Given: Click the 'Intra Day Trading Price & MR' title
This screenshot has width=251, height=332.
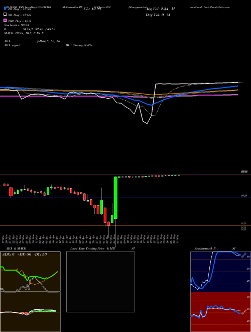Looking at the screenshot, I should coord(92,248).
